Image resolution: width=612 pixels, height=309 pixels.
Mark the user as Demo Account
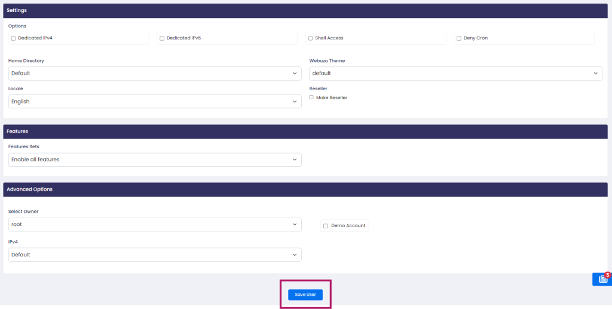[325, 226]
